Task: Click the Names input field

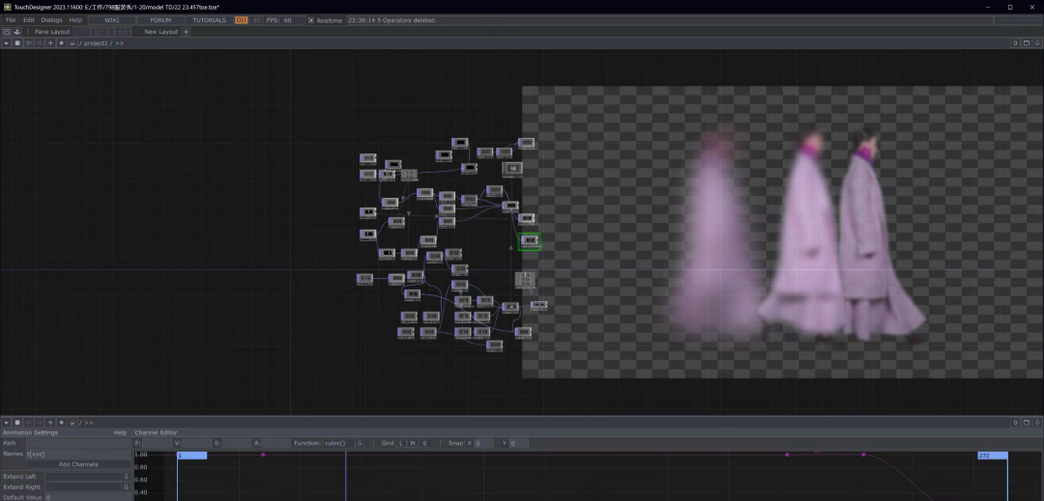Action: coord(77,454)
